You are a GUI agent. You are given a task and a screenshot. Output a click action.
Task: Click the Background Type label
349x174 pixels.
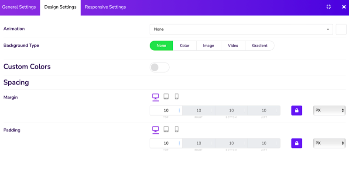coord(21,45)
